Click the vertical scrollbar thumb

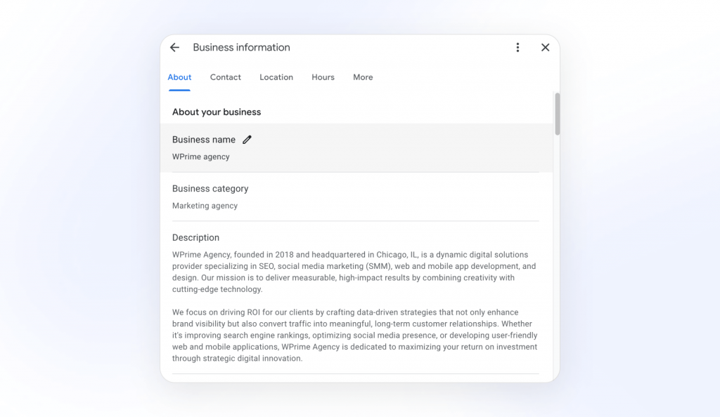(557, 114)
